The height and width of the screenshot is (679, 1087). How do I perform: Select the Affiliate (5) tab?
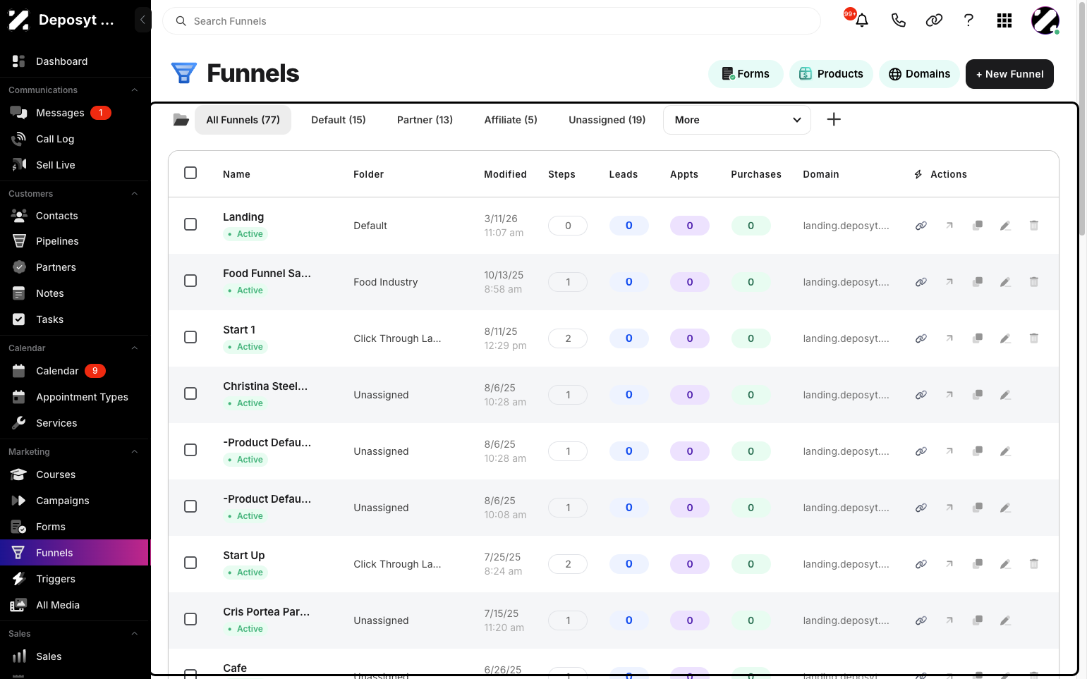point(511,120)
